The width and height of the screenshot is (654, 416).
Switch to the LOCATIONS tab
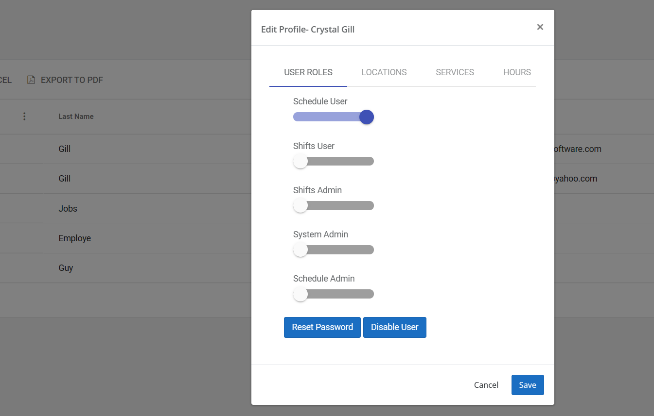pos(384,72)
